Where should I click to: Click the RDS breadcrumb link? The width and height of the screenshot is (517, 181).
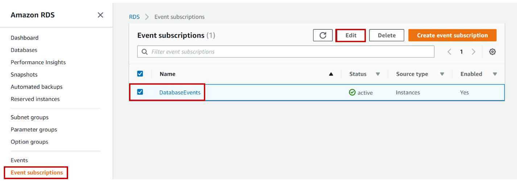pyautogui.click(x=134, y=17)
